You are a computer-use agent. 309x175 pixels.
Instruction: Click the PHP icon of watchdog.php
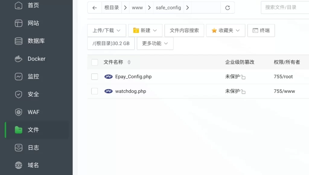(x=108, y=91)
